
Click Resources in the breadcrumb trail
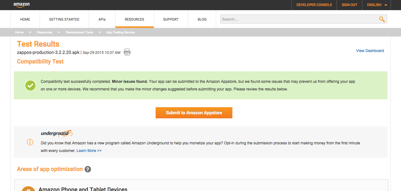[44, 32]
